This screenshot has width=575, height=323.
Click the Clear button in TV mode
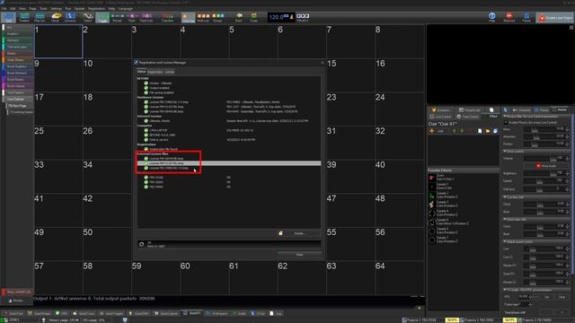(562, 297)
